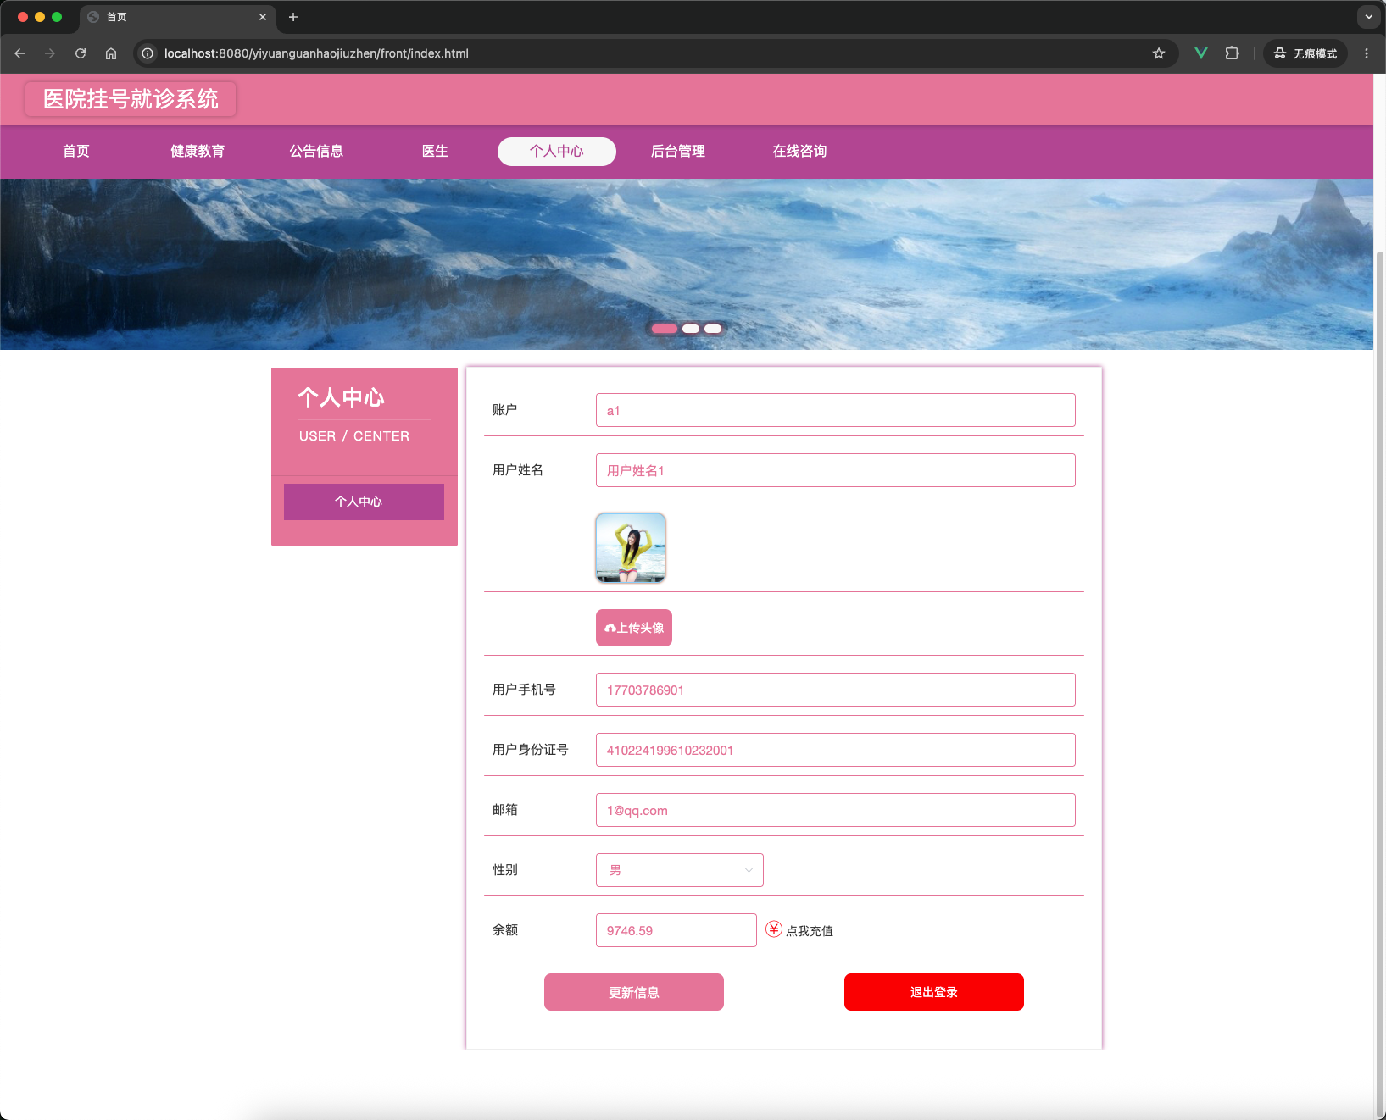This screenshot has width=1386, height=1120.
Task: Click the yen recharge icon
Action: point(774,929)
